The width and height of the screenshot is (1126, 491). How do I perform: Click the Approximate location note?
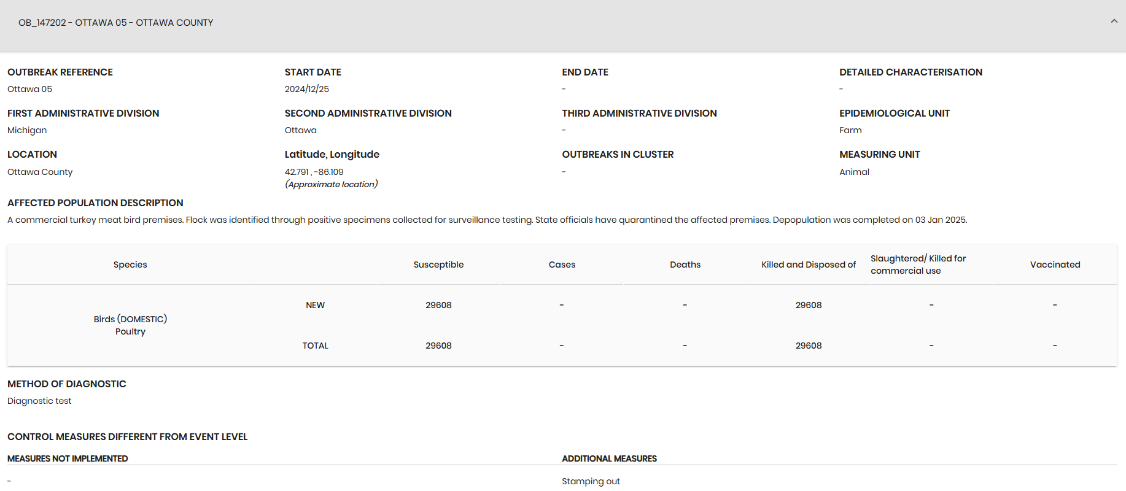pyautogui.click(x=331, y=184)
